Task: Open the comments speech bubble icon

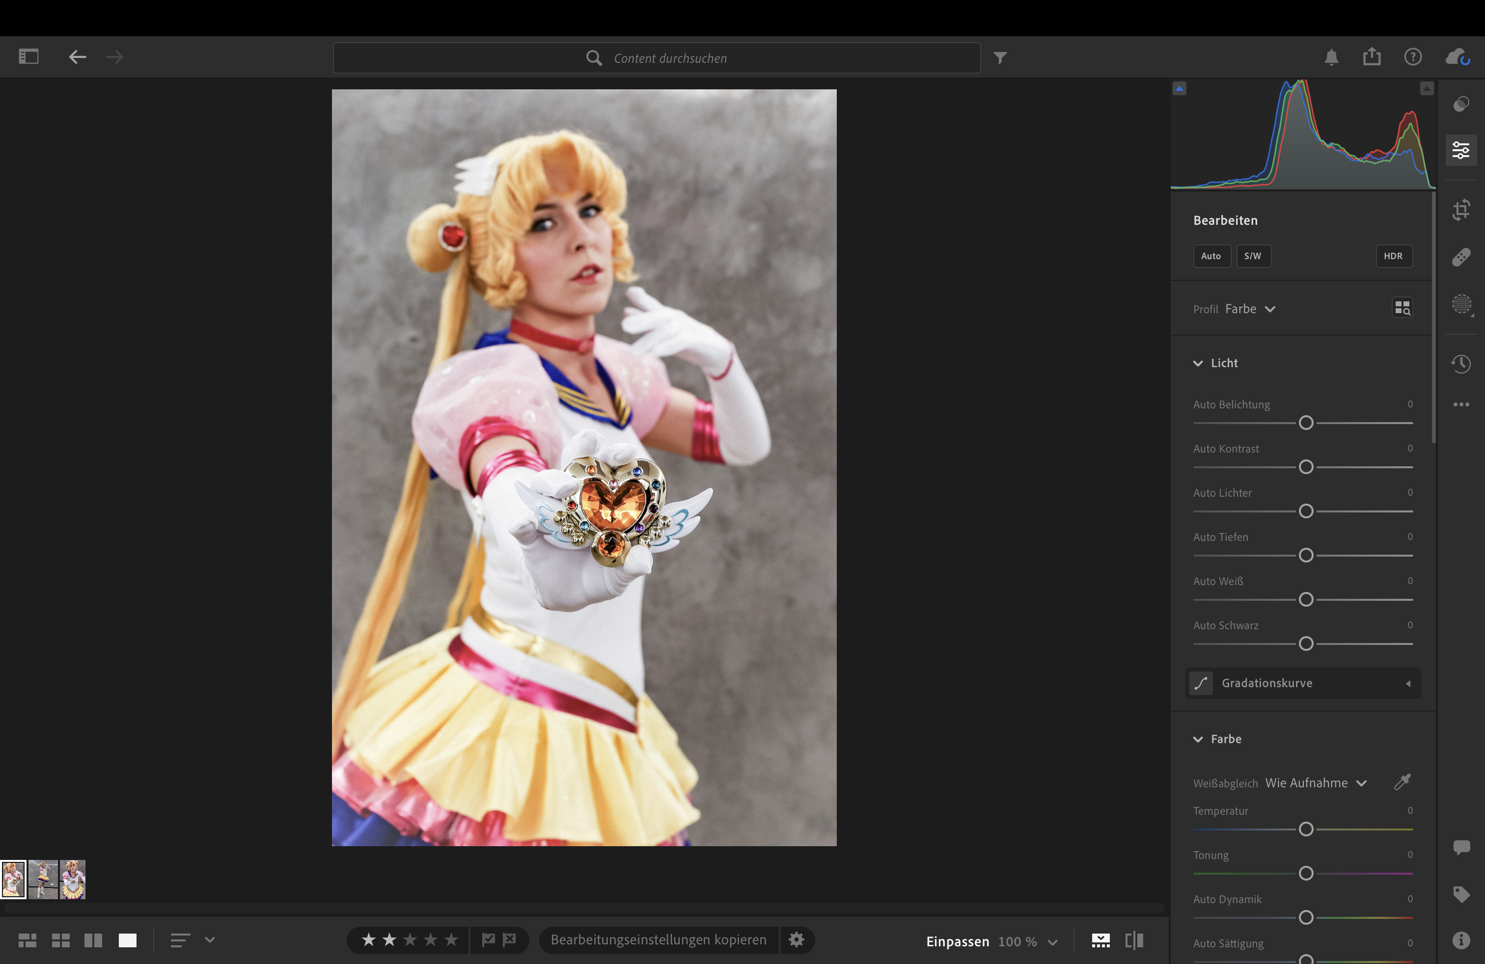Action: (x=1461, y=847)
